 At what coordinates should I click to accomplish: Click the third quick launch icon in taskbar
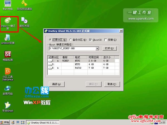[23, 122]
